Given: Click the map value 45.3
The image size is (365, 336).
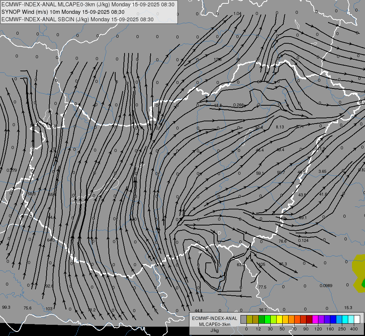Looking at the screenshot, I should [x=283, y=264].
